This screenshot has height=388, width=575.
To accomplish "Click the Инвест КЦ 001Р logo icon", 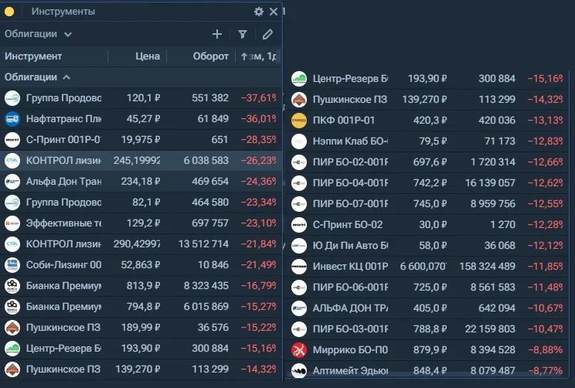I will [299, 267].
